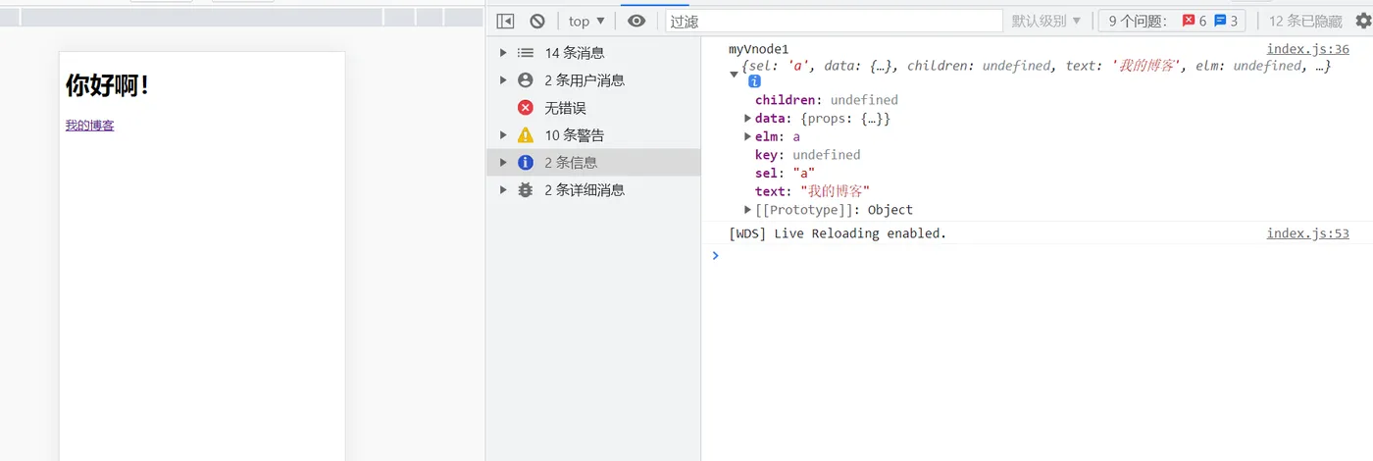Select the user icon beside 2 条用户消息

tap(526, 80)
